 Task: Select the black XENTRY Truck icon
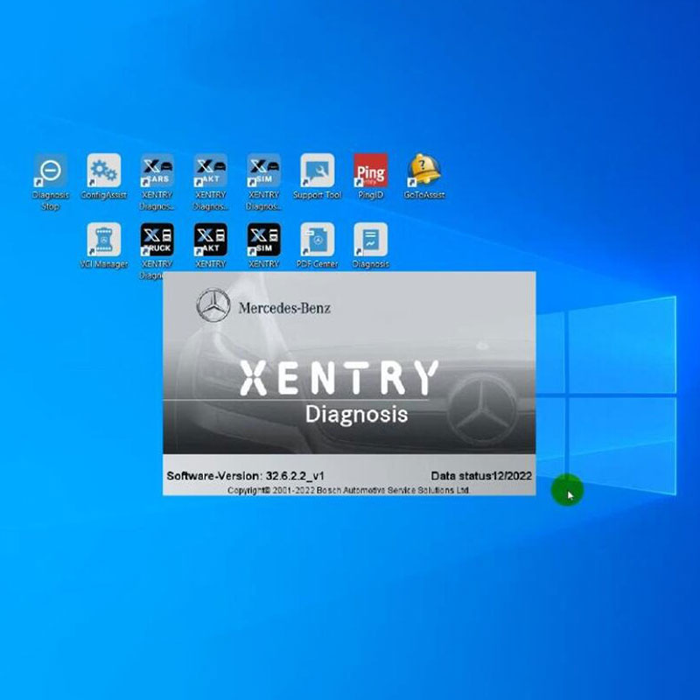pos(157,239)
